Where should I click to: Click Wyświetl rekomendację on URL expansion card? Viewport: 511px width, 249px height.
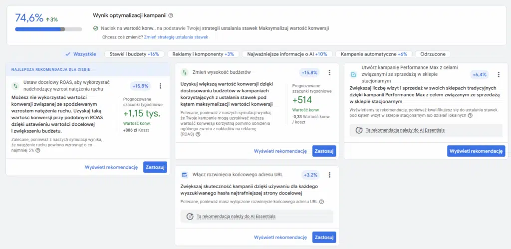(x=280, y=237)
